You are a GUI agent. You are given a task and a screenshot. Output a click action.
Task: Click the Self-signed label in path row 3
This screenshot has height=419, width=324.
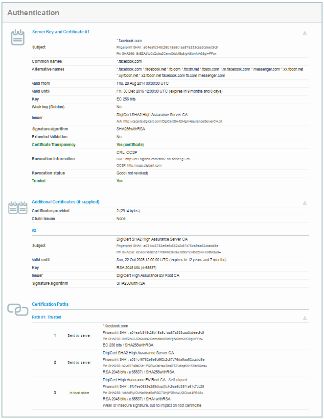[x=178, y=380]
